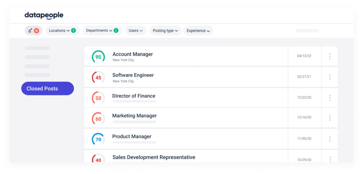This screenshot has height=174, width=363.
Task: Expand the Experience filter dropdown
Action: click(198, 30)
